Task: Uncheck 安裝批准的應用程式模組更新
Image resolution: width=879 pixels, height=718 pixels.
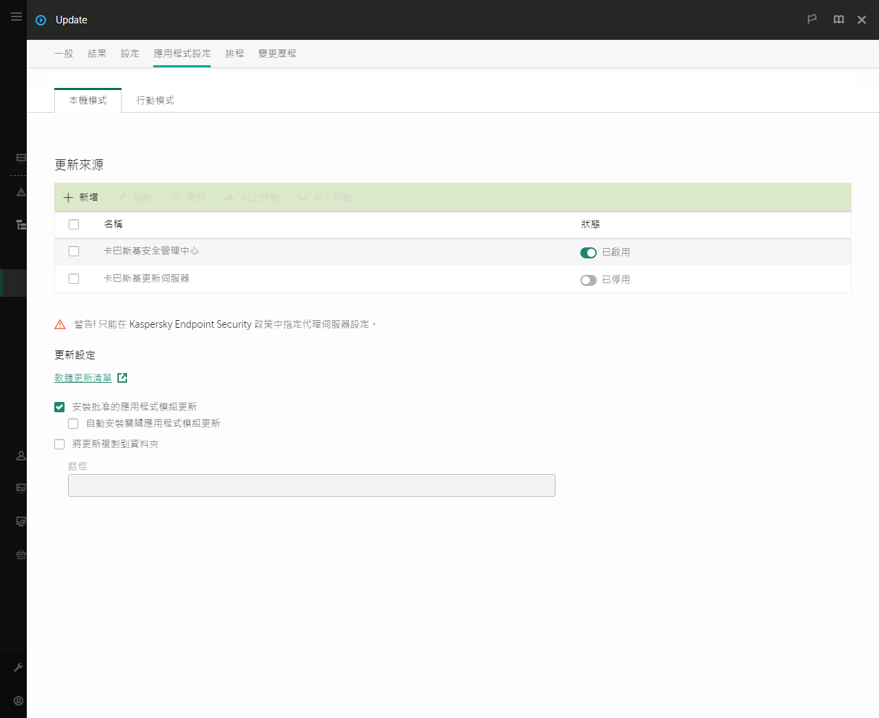Action: click(x=59, y=407)
